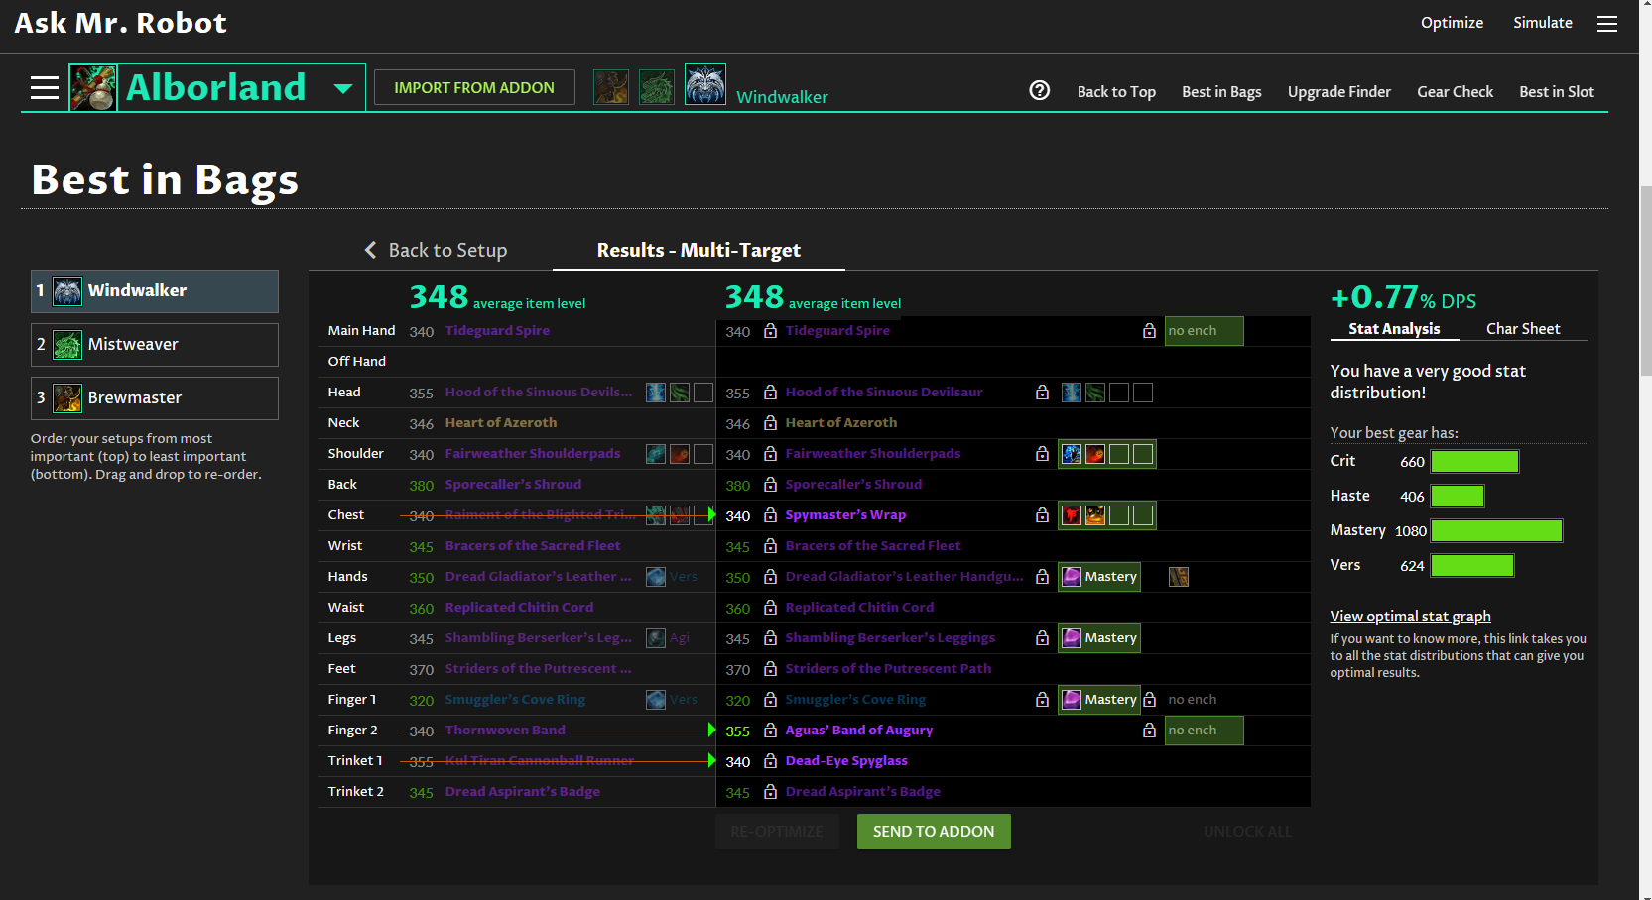
Task: Select the Brewmaster spec icon in the header
Action: [x=611, y=87]
